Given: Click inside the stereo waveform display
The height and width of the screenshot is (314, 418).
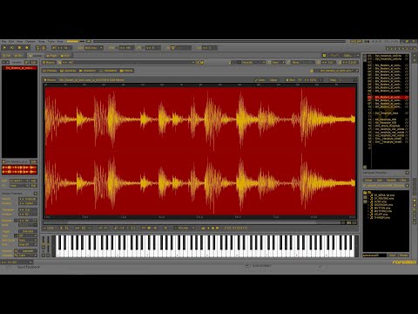Looking at the screenshot, I should 200,151.
